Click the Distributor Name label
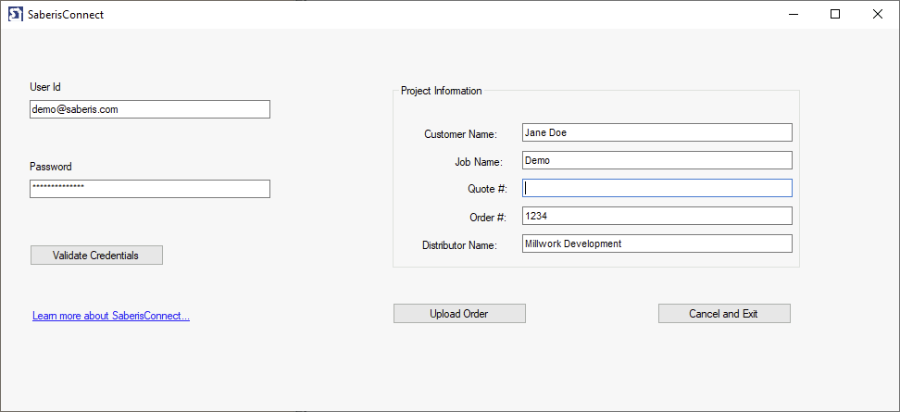 coord(459,245)
